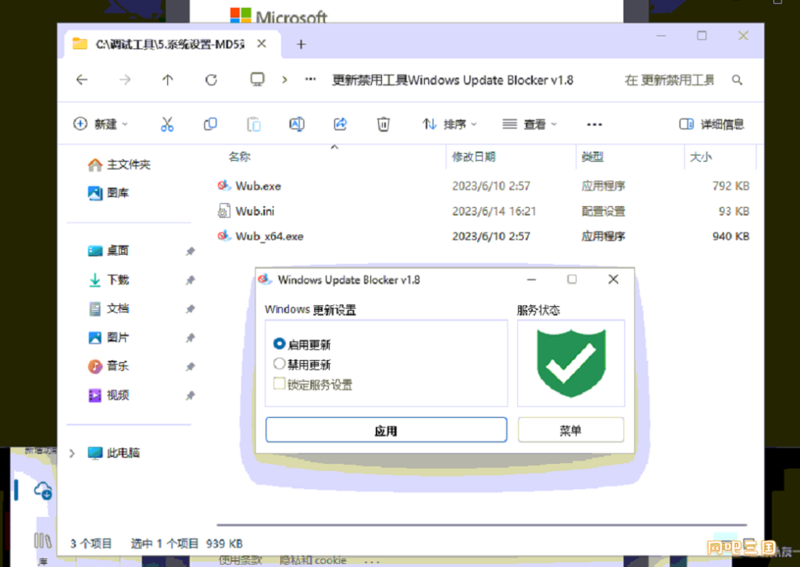Sort by 类型 column header

pos(592,156)
